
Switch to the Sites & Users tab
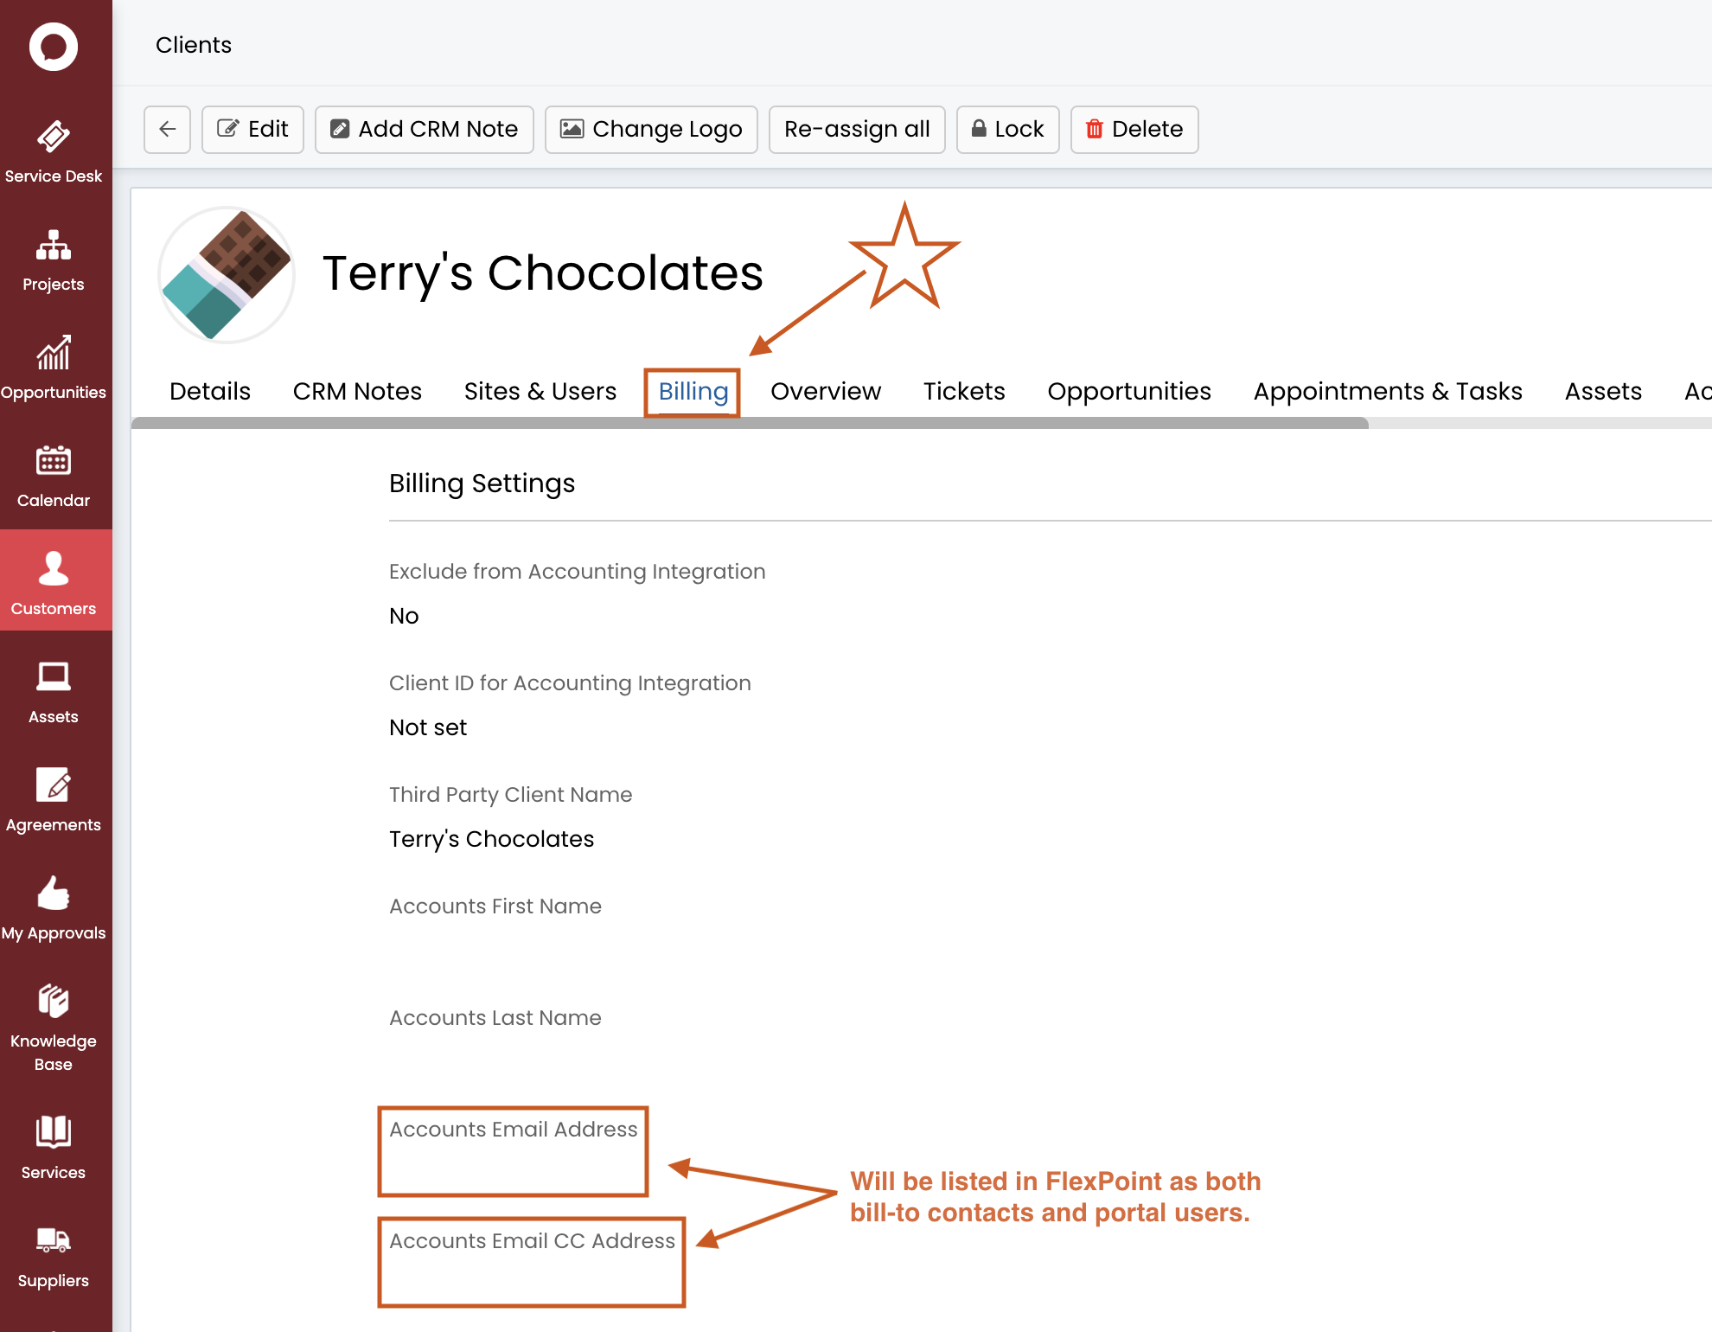(540, 392)
